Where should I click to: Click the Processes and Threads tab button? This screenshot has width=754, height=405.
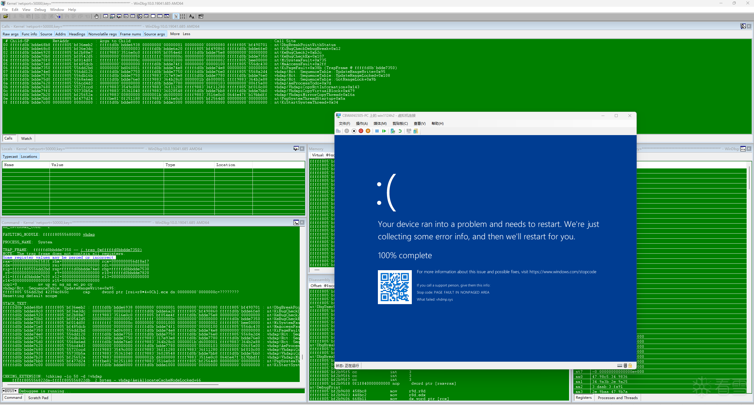click(x=618, y=398)
